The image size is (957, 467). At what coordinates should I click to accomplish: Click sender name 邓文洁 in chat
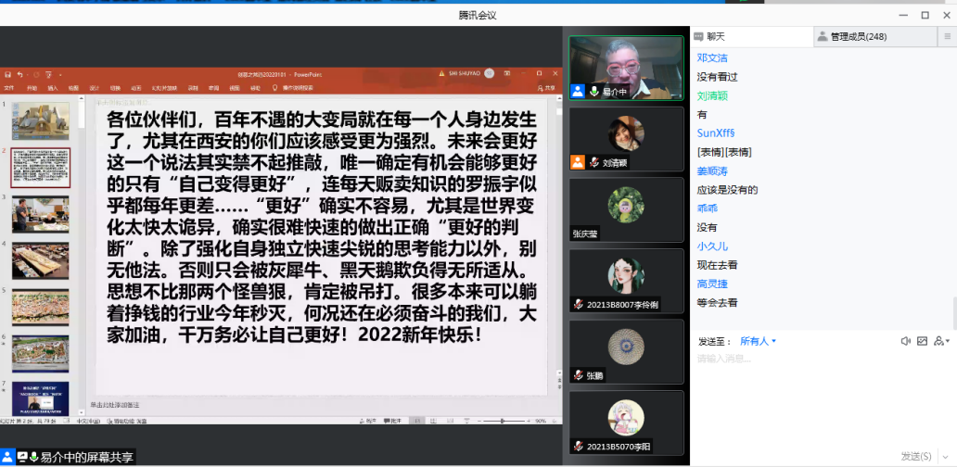click(712, 57)
